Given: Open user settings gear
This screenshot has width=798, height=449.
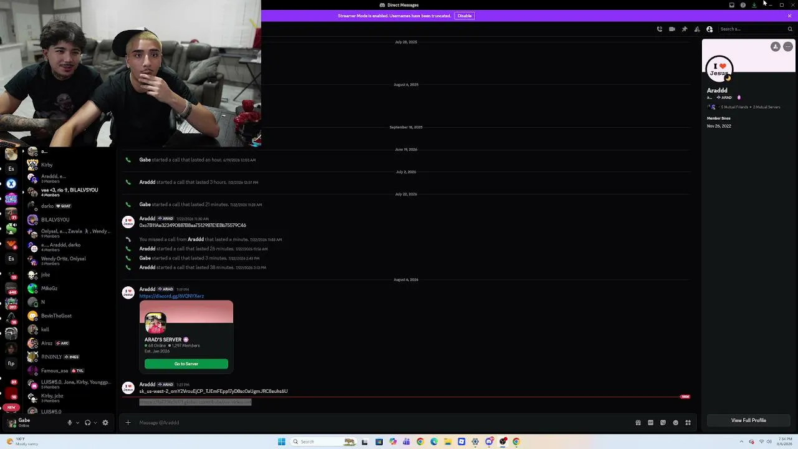Looking at the screenshot, I should [105, 423].
